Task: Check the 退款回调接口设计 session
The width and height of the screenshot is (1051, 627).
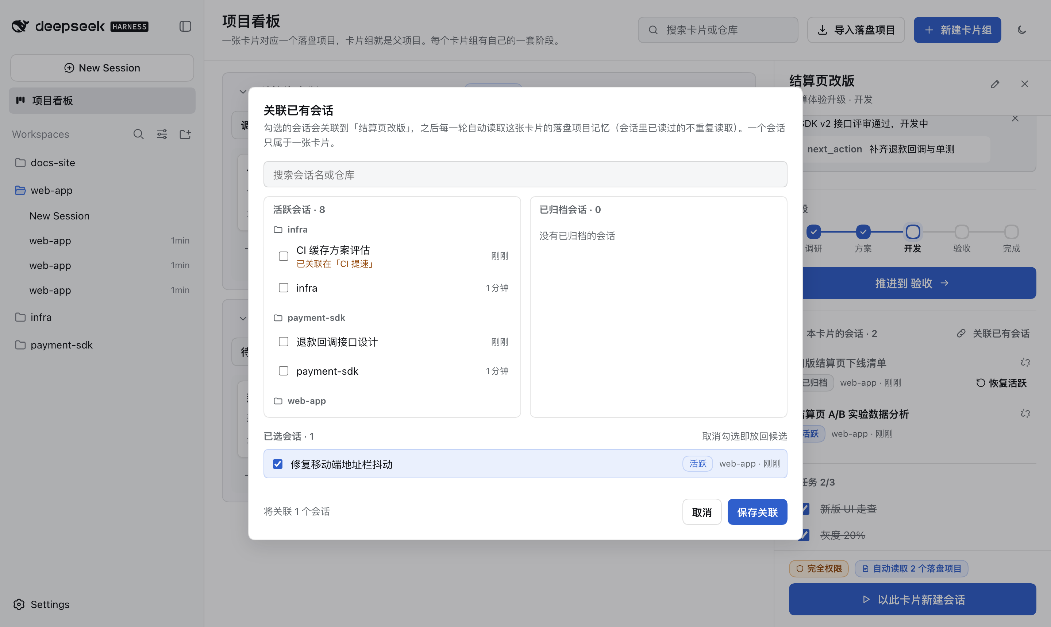Action: click(x=283, y=341)
